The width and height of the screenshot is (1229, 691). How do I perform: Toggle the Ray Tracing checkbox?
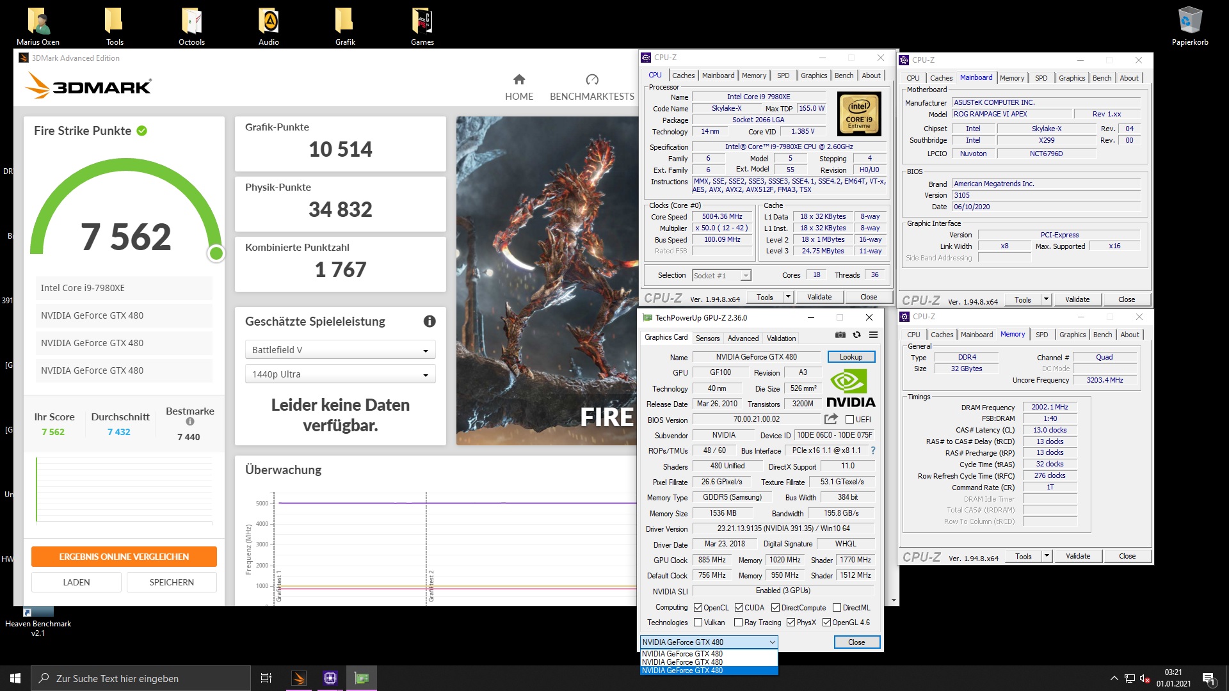(x=738, y=623)
